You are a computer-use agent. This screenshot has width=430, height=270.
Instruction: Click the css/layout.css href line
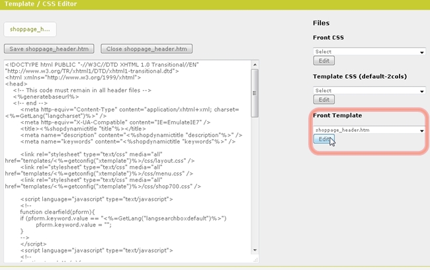[100, 161]
